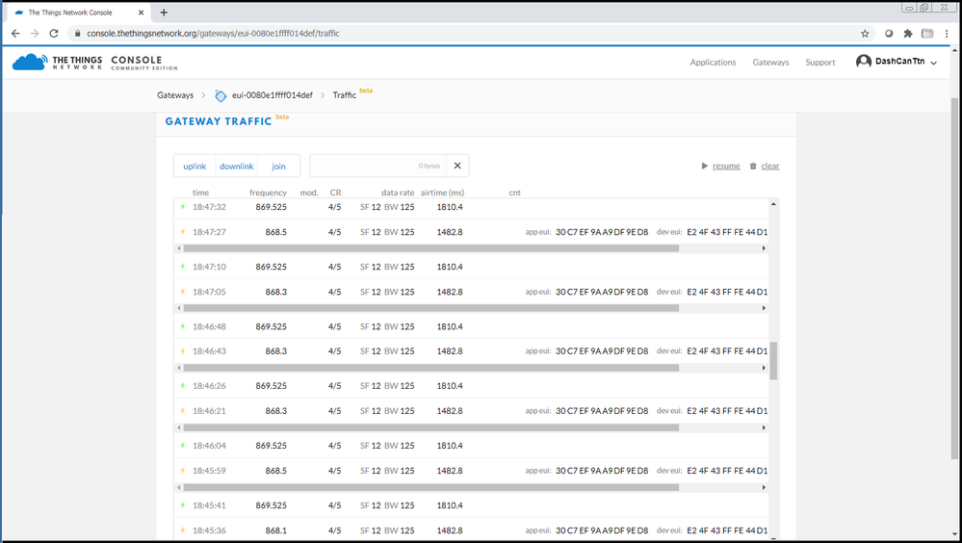Select the 18:46:26 traffic row time

[x=209, y=386]
